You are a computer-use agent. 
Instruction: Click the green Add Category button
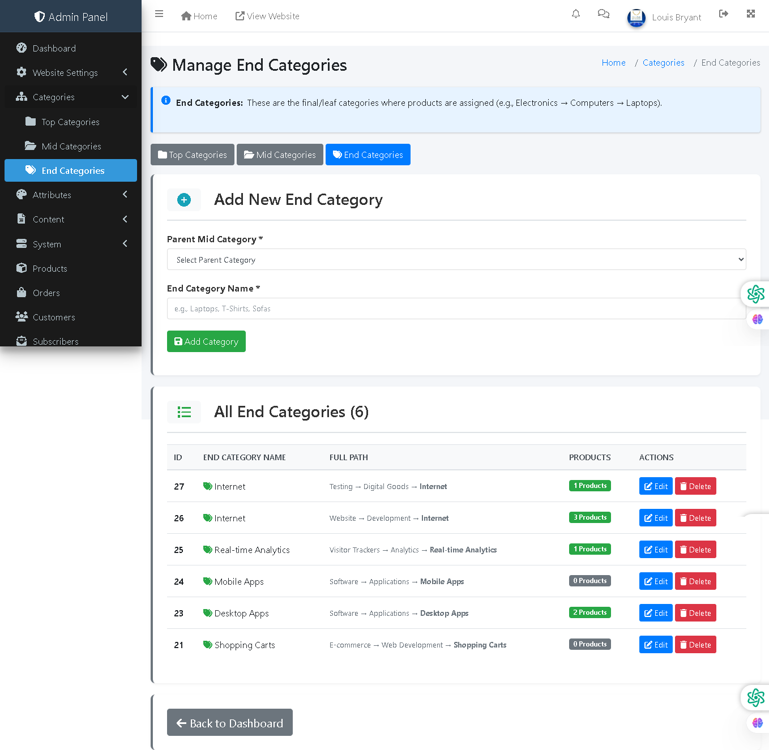tap(206, 341)
